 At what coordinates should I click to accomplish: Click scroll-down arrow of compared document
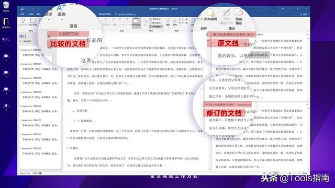click(209, 170)
